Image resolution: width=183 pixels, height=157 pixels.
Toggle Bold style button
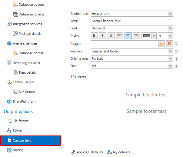[94, 36]
